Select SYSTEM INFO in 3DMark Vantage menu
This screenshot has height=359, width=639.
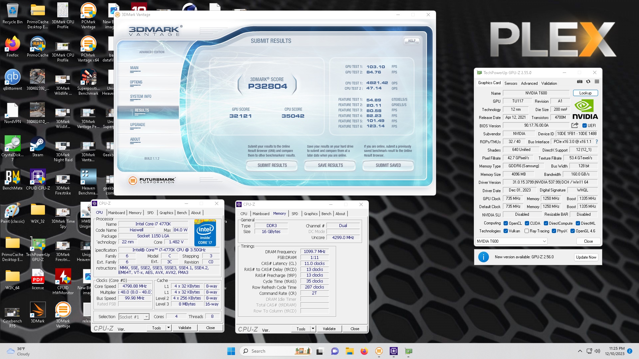pyautogui.click(x=141, y=97)
